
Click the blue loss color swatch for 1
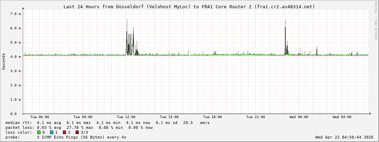(x=51, y=132)
